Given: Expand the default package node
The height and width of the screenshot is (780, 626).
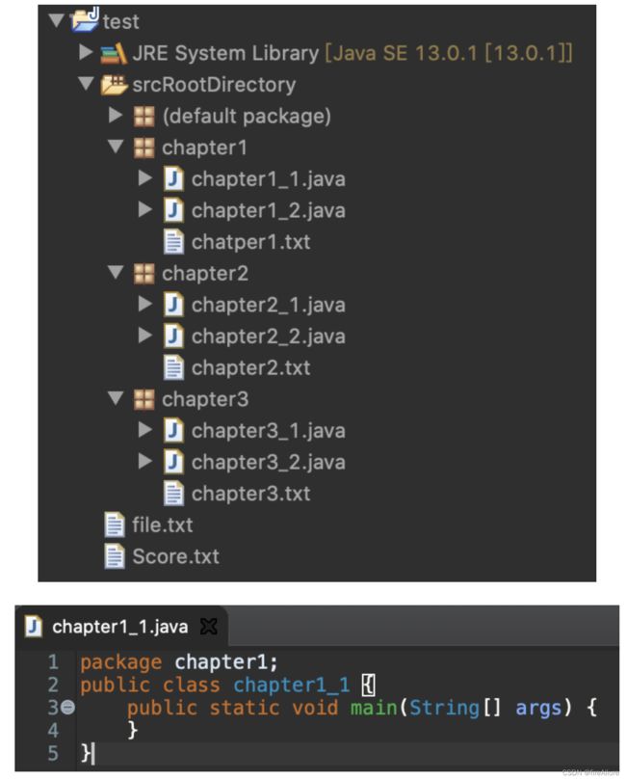Looking at the screenshot, I should [x=116, y=115].
